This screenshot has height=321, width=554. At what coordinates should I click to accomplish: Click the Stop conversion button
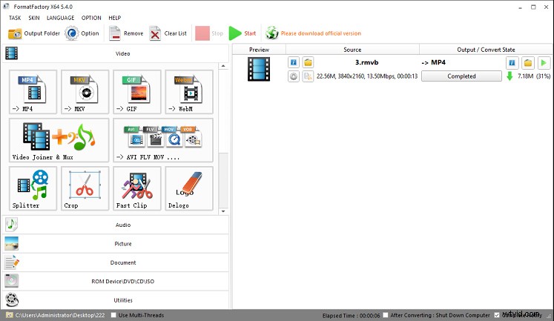(209, 33)
